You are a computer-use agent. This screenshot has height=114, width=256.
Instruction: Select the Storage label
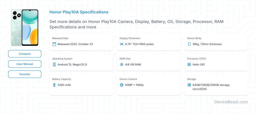pyautogui.click(x=191, y=79)
